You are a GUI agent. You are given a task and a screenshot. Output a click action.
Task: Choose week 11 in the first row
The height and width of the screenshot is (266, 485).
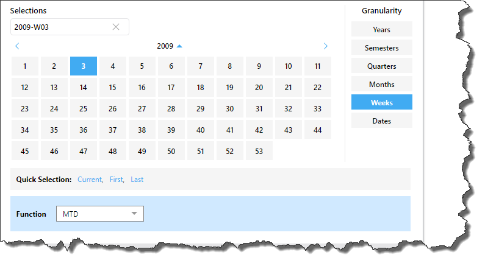point(318,66)
